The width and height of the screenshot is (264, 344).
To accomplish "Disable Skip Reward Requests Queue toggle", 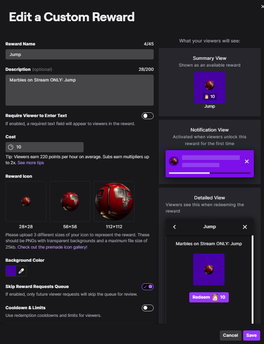I will click(x=147, y=287).
